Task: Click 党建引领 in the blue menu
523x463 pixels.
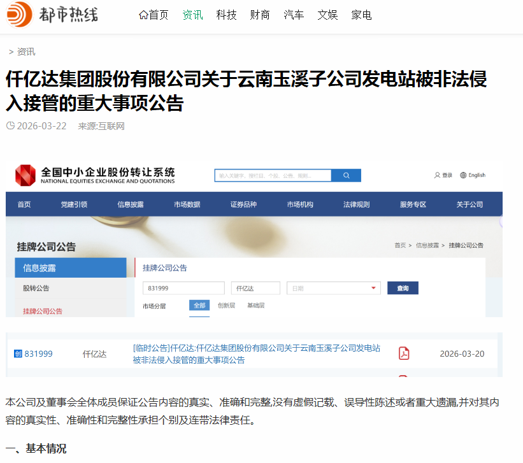Action: (74, 204)
